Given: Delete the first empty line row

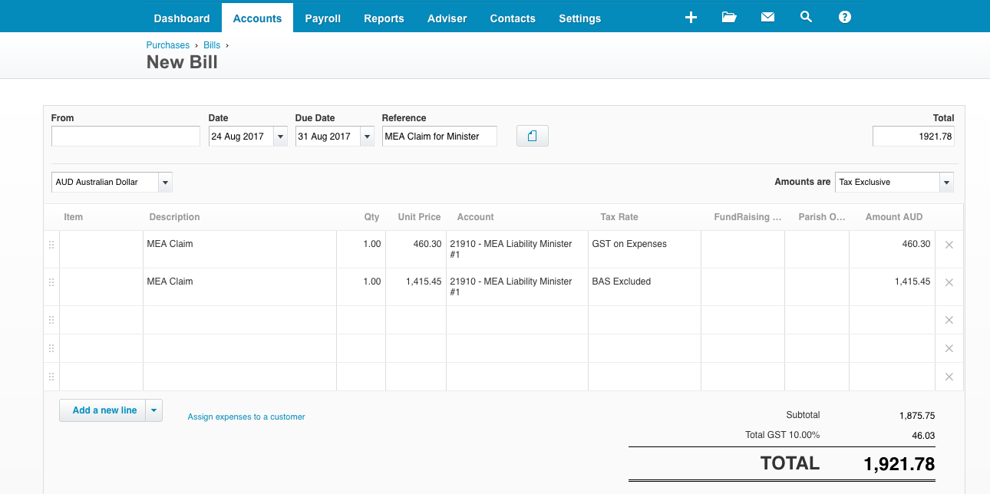Looking at the screenshot, I should click(x=949, y=320).
